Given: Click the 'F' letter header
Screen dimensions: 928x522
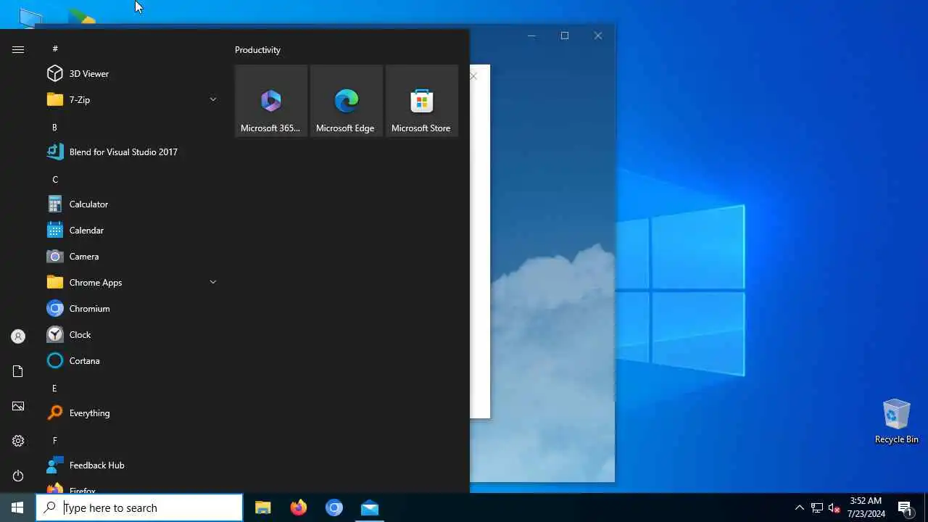Looking at the screenshot, I should point(54,440).
